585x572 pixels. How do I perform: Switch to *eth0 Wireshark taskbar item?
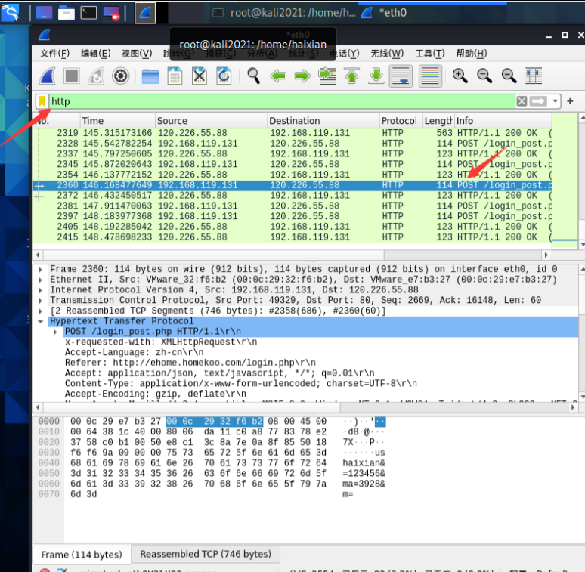pos(384,13)
